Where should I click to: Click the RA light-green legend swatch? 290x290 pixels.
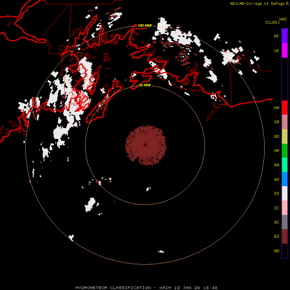pyautogui.click(x=285, y=165)
